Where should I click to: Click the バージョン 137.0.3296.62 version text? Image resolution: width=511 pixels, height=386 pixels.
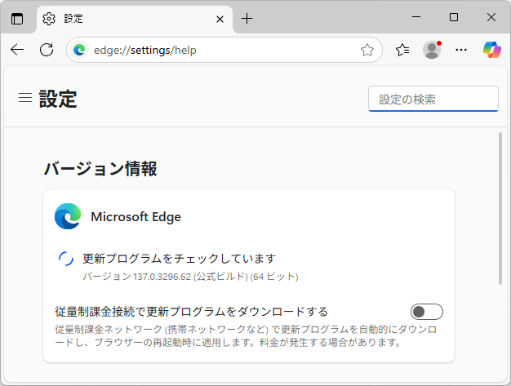coord(190,277)
